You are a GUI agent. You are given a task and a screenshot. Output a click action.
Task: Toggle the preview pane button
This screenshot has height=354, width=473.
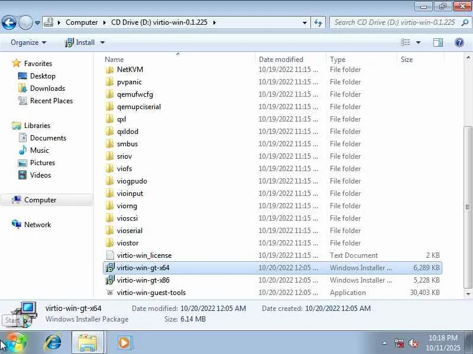click(x=438, y=42)
